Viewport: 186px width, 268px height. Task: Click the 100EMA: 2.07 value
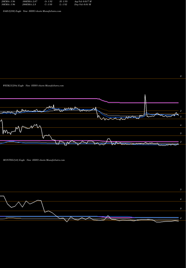coord(30,1)
